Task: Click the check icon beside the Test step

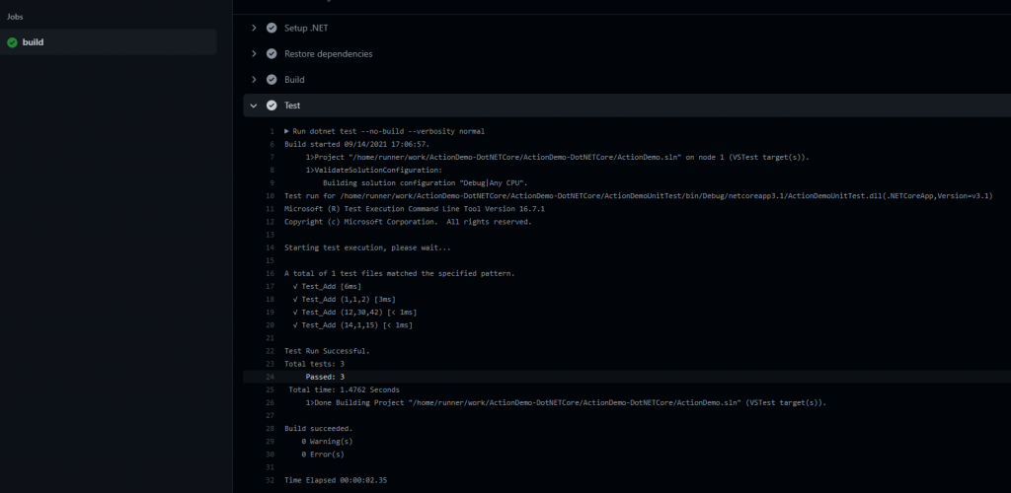Action: click(x=272, y=106)
